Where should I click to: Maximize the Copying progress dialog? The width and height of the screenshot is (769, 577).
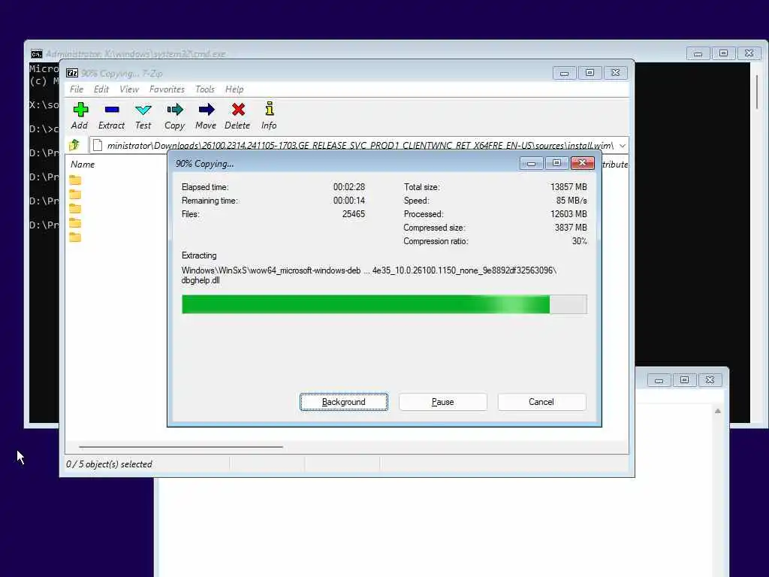pyautogui.click(x=556, y=163)
